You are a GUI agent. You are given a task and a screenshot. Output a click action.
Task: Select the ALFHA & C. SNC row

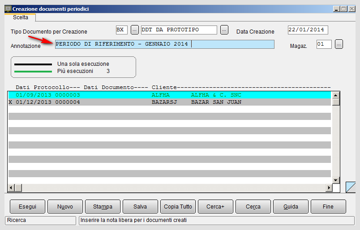[x=169, y=95]
